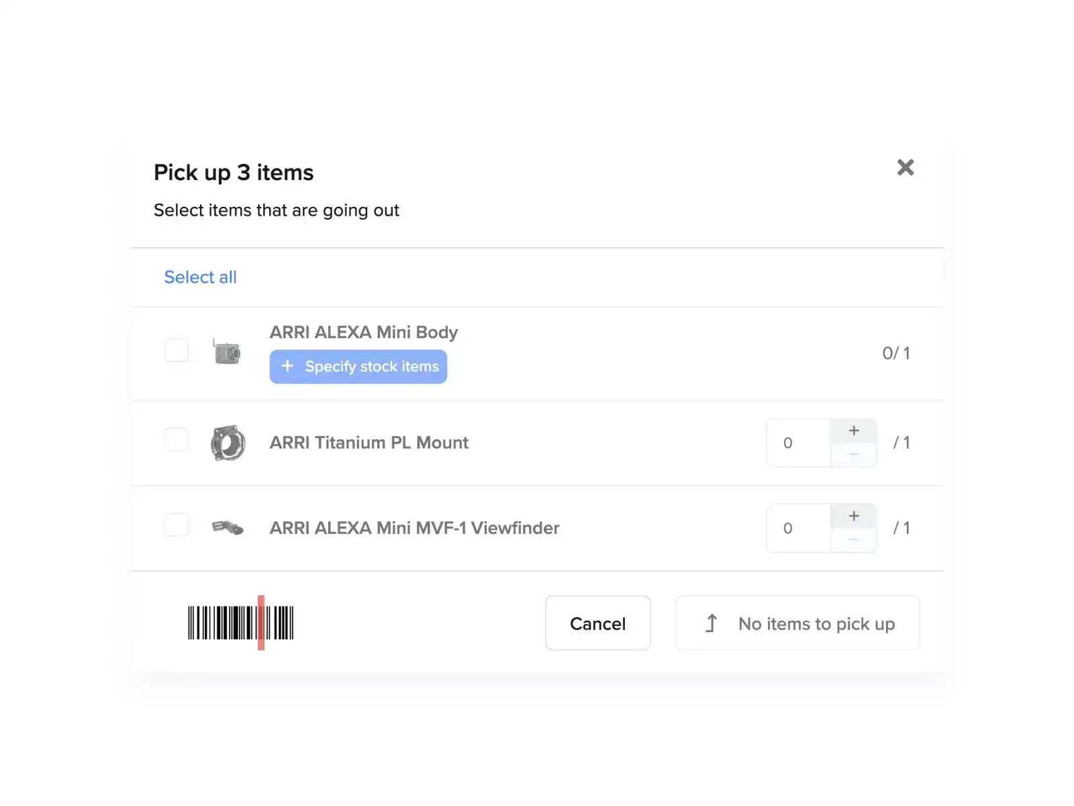
Task: Click the ARRI ALEXA Mini Body name
Action: tap(363, 332)
